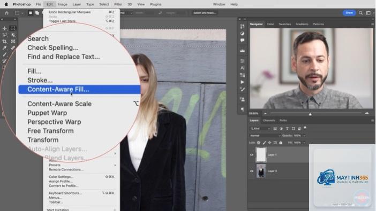
Task: Open the workspace chooser icon dropdown
Action: coord(369,13)
